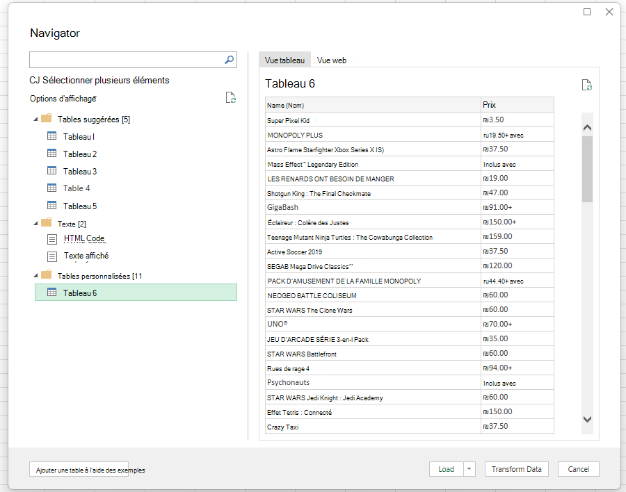
Task: Click the preview scrollbar up arrow
Action: 587,128
